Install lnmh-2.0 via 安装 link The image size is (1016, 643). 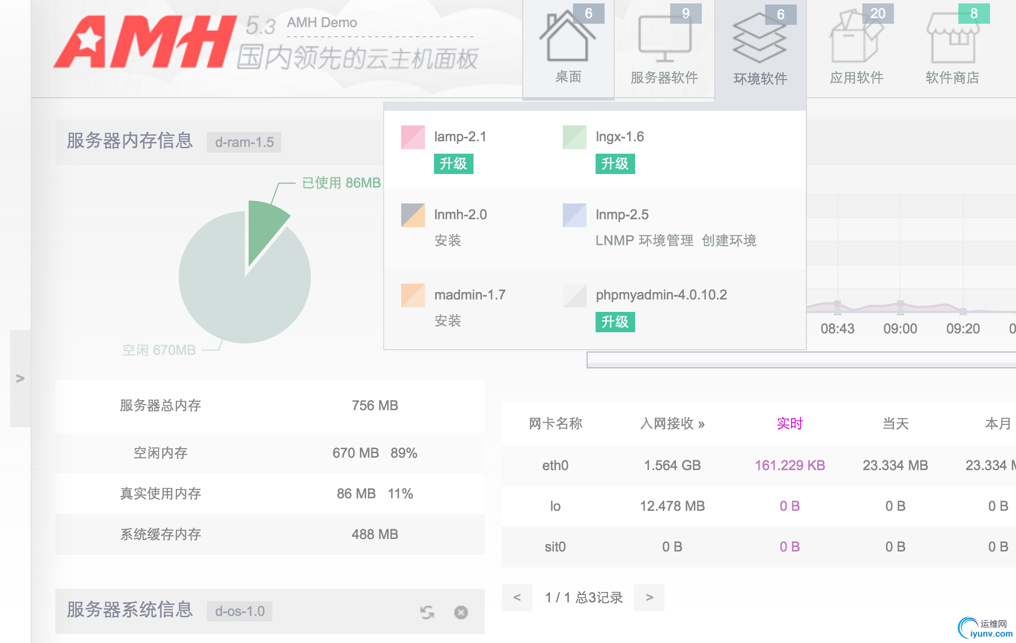pyautogui.click(x=448, y=241)
